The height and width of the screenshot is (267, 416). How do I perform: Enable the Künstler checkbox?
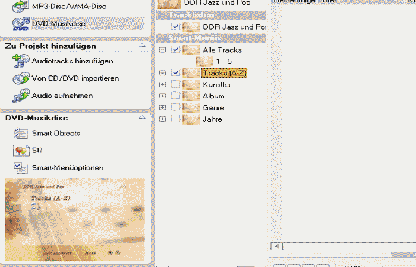tap(175, 85)
